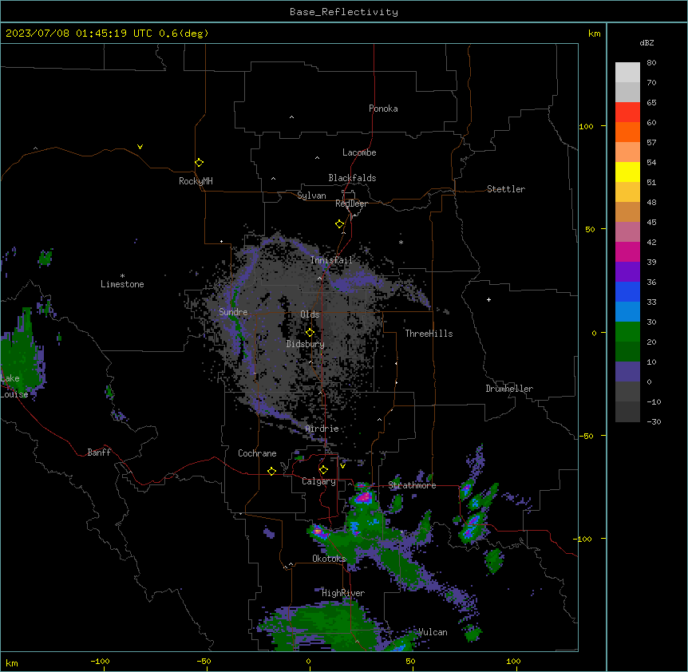Click the white plus marker north of Drumheller
688x672 pixels.
click(x=488, y=299)
